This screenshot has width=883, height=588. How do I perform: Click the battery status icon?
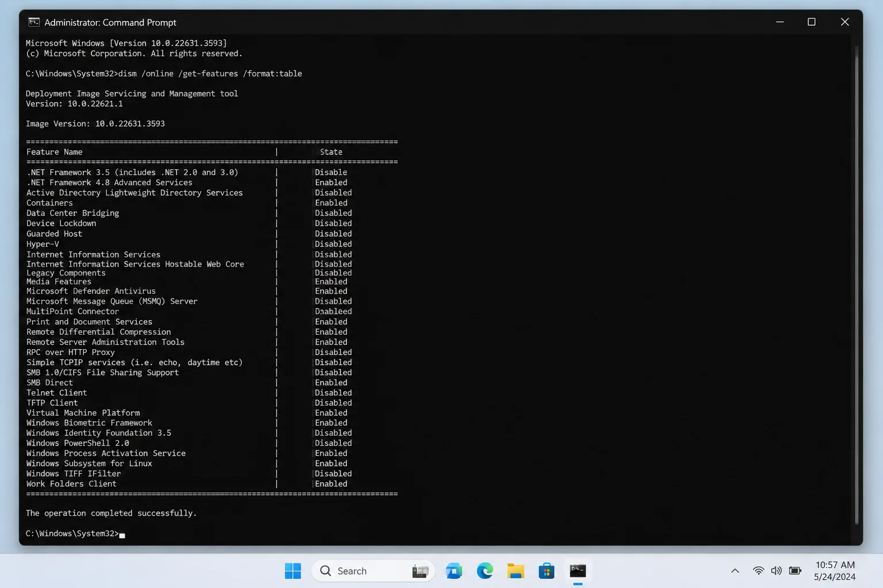[795, 571]
